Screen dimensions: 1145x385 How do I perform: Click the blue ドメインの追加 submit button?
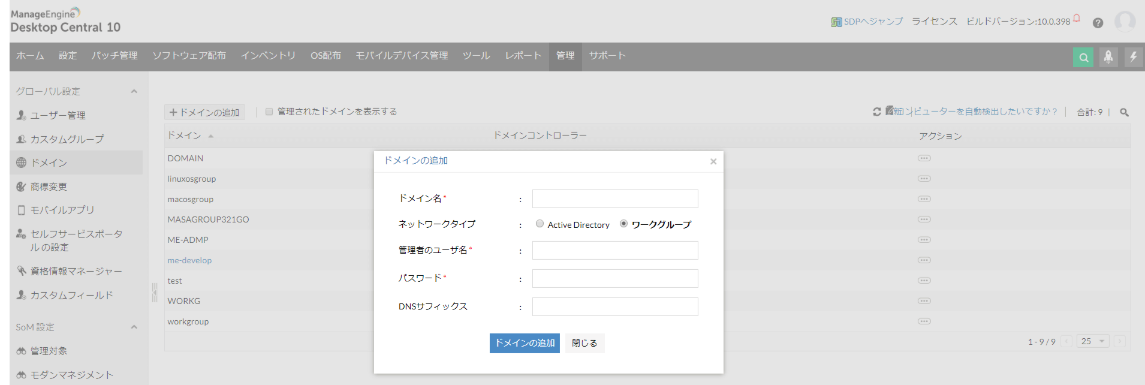(525, 343)
